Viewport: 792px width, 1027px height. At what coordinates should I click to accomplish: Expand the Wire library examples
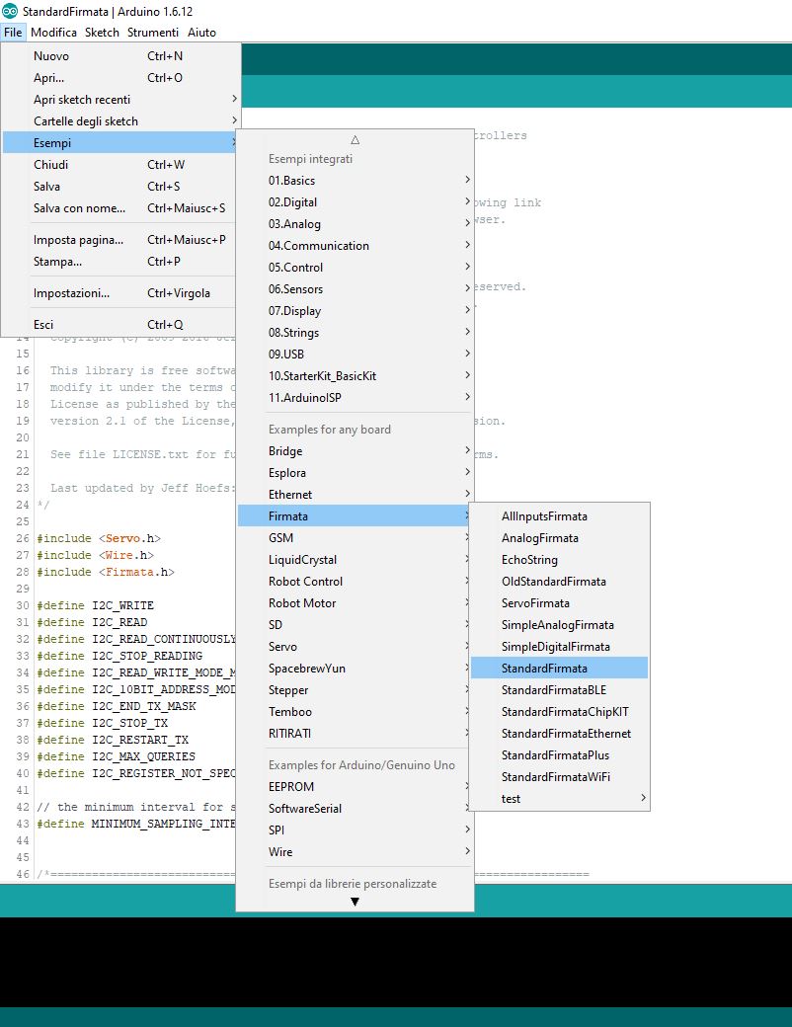pyautogui.click(x=356, y=851)
